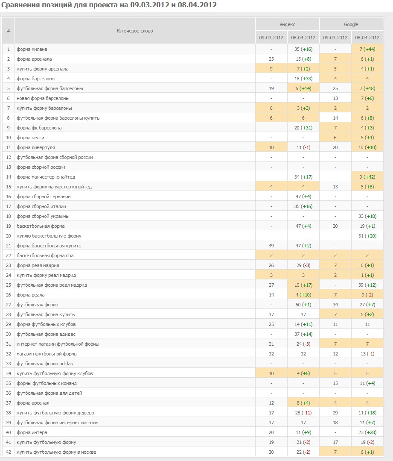
Task: Select keyword 'футбольная форма adidas'
Action: [45, 364]
